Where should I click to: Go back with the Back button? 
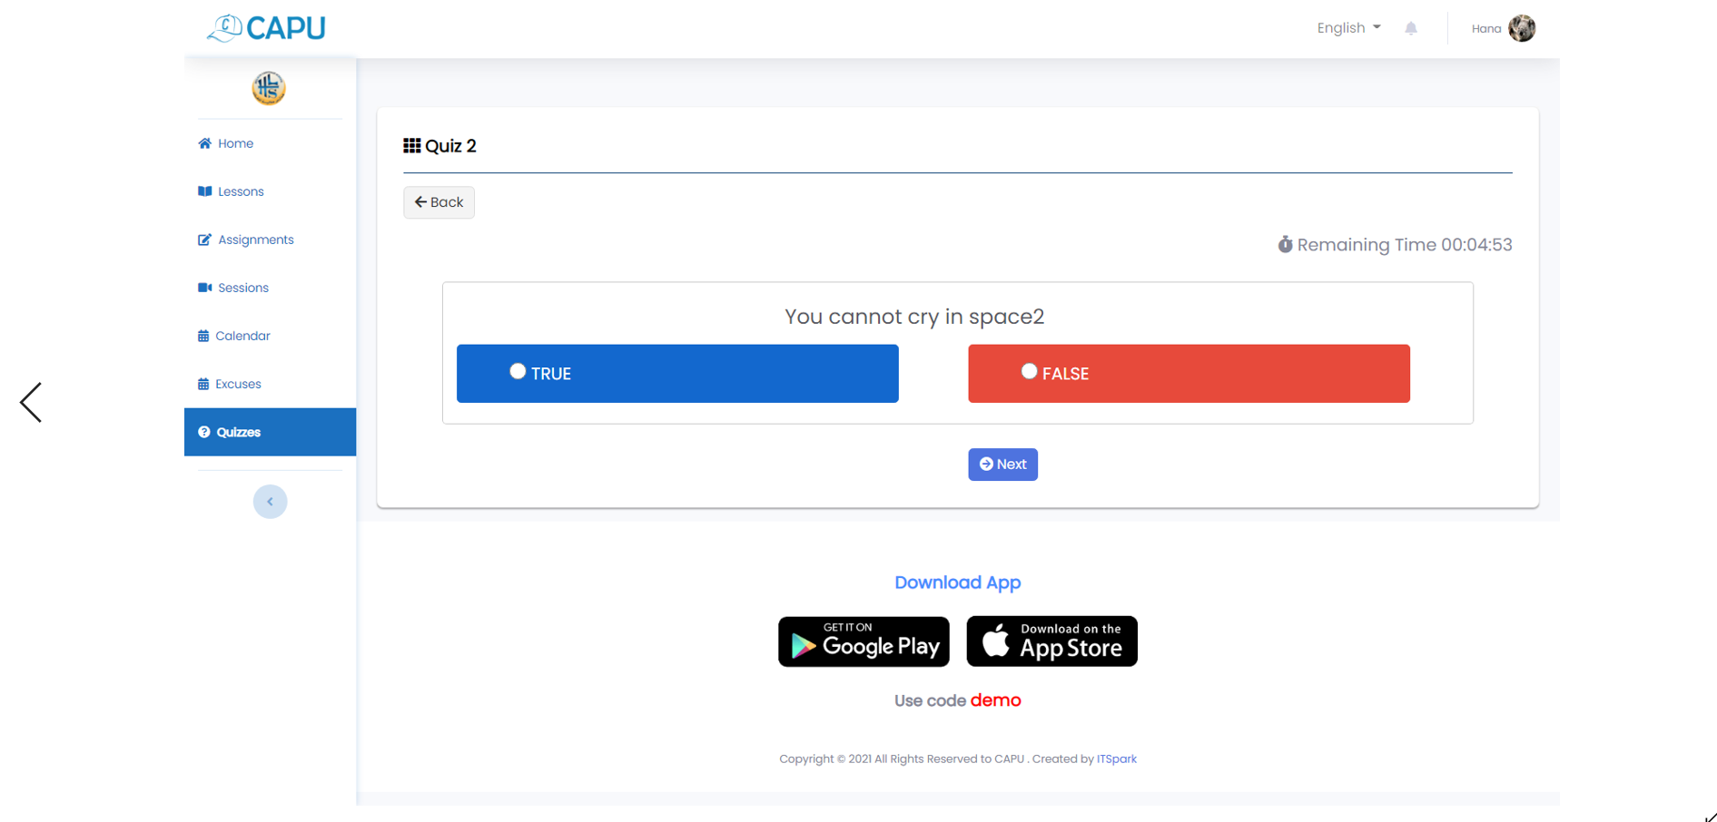(439, 202)
